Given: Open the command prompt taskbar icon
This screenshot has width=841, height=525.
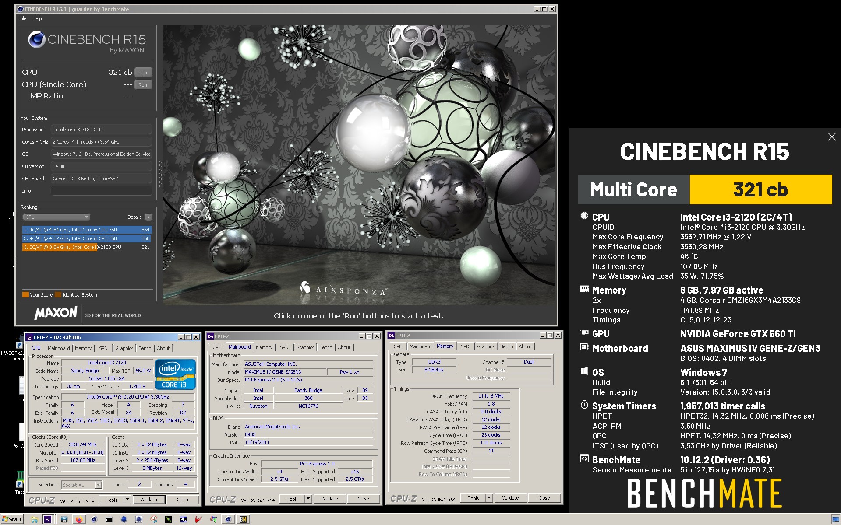Looking at the screenshot, I should click(109, 519).
